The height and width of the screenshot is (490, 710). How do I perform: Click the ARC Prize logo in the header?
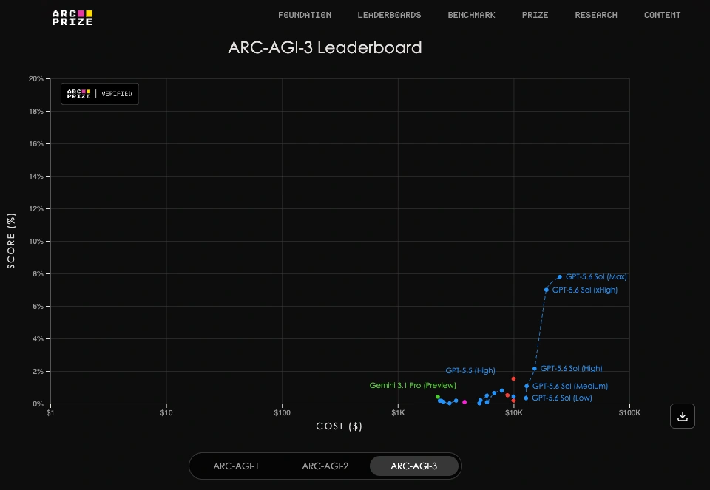coord(72,18)
